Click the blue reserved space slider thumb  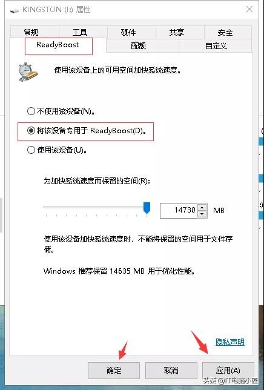[147, 208]
